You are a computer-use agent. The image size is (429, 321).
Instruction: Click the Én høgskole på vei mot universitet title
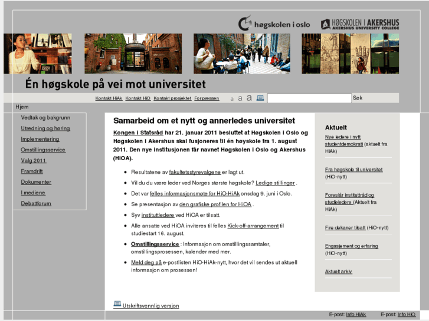[116, 84]
